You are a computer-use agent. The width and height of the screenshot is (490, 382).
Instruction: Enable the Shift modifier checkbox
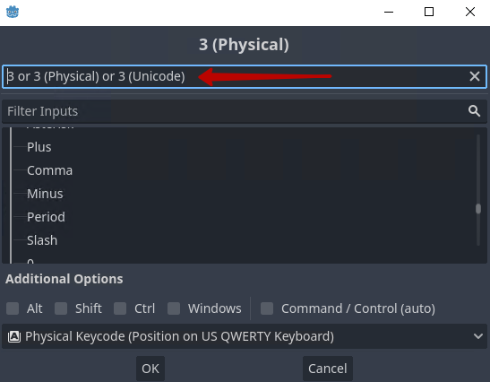tap(61, 308)
